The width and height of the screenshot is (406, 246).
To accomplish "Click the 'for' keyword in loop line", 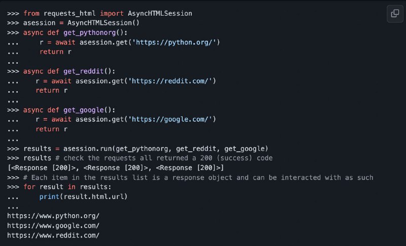I will [x=29, y=187].
